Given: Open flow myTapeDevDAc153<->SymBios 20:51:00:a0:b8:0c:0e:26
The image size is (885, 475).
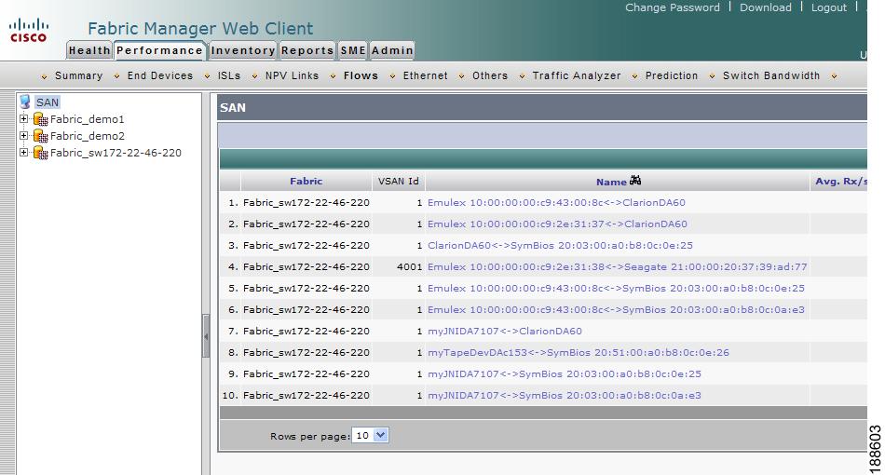Looking at the screenshot, I should click(579, 353).
